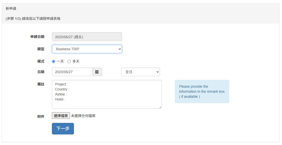This screenshot has height=145, width=282.
Task: Click the 步驟 1/3 instruction text
Action: 33,19
